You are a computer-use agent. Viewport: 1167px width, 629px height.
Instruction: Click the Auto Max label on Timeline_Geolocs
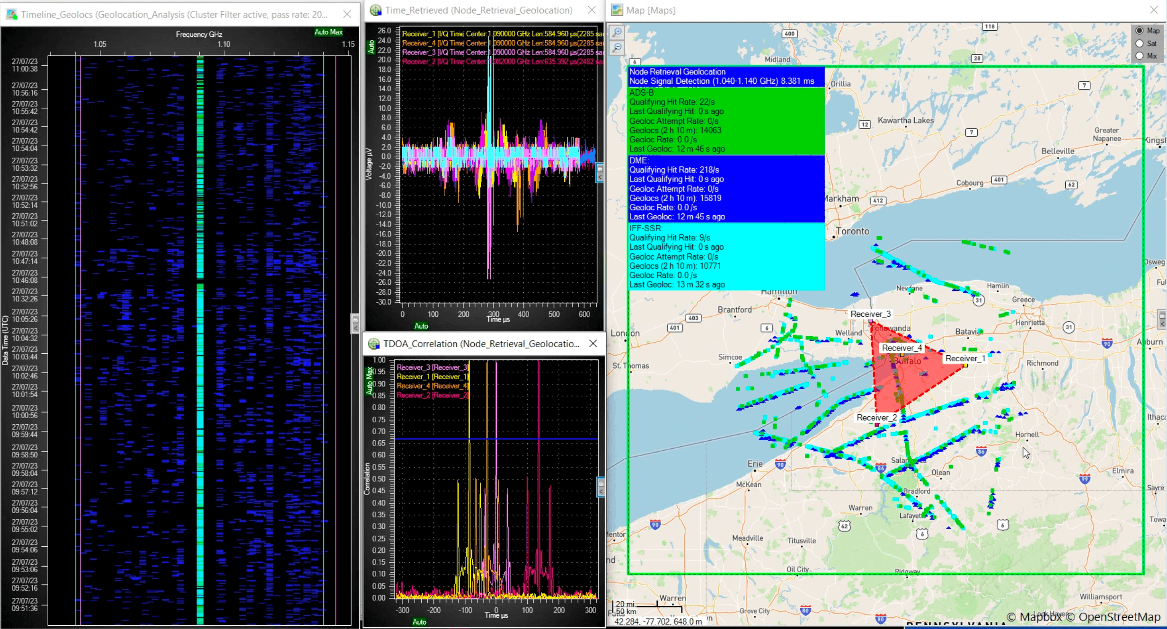click(328, 32)
